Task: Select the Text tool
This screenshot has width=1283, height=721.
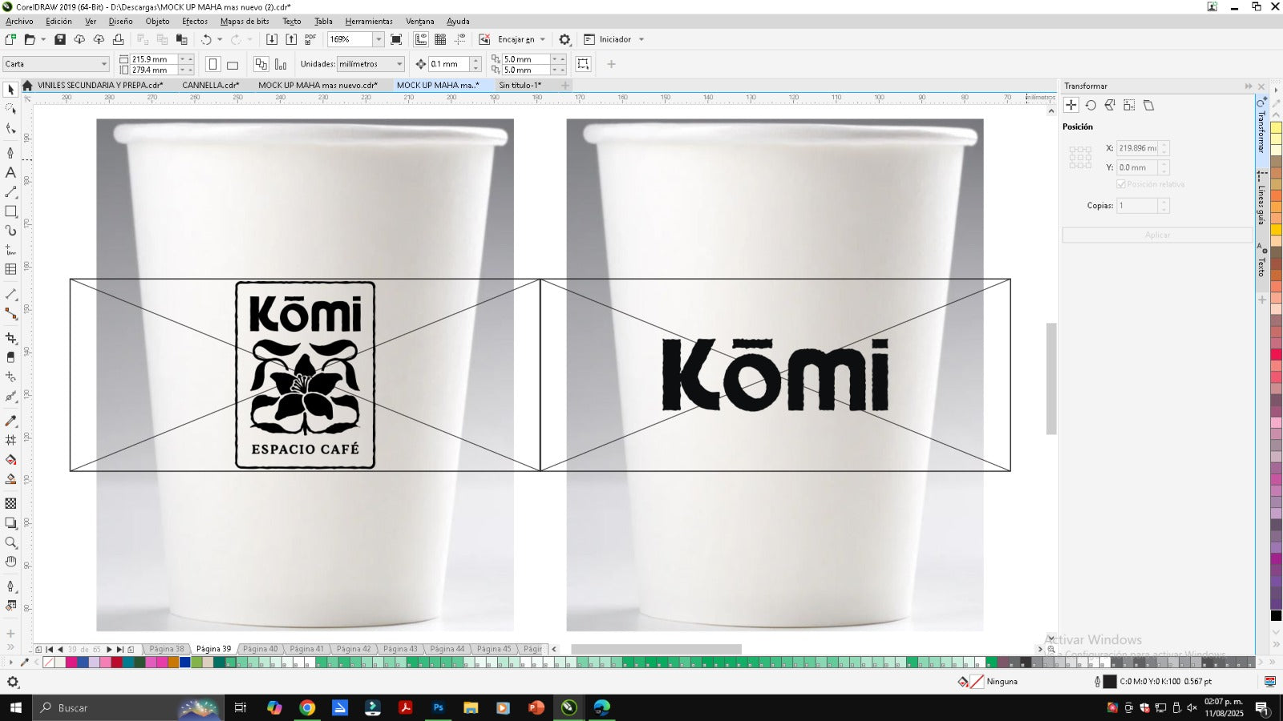Action: 10,172
